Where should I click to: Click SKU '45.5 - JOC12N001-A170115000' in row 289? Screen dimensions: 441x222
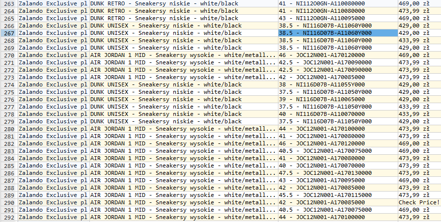(x=338, y=195)
